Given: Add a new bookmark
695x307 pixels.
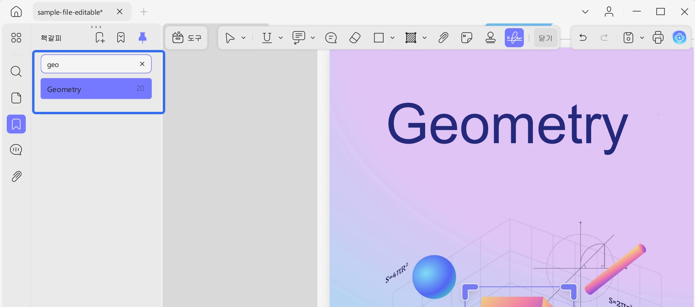Looking at the screenshot, I should point(100,38).
